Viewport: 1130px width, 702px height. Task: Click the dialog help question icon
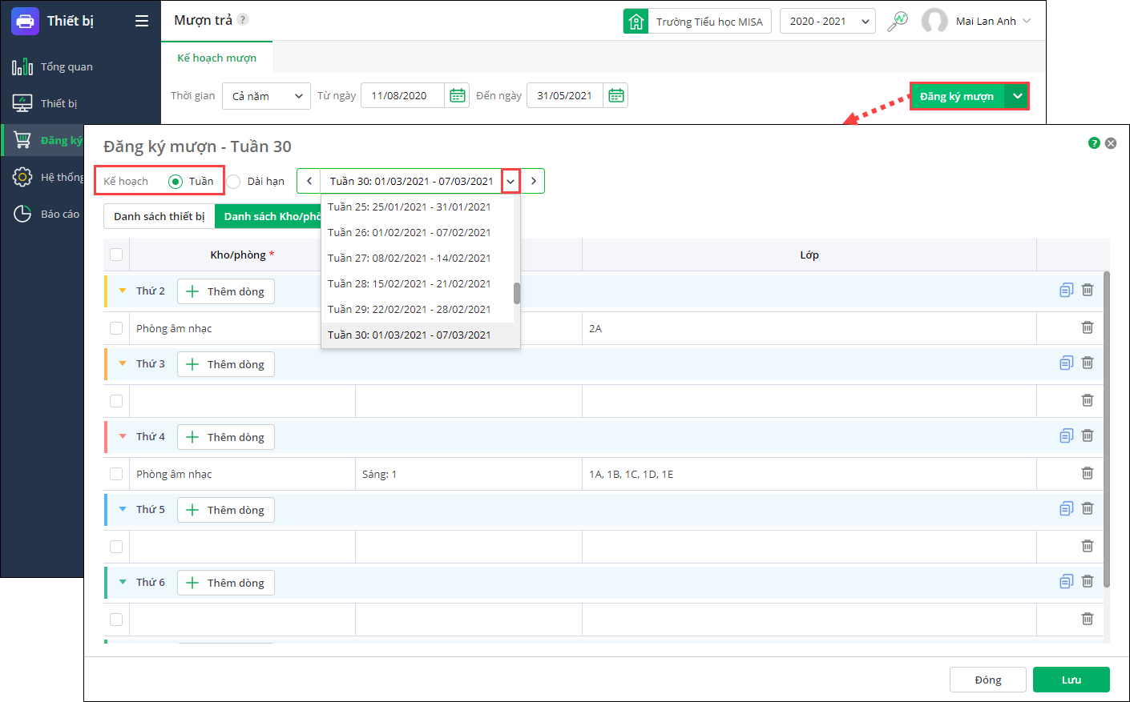(x=1094, y=143)
